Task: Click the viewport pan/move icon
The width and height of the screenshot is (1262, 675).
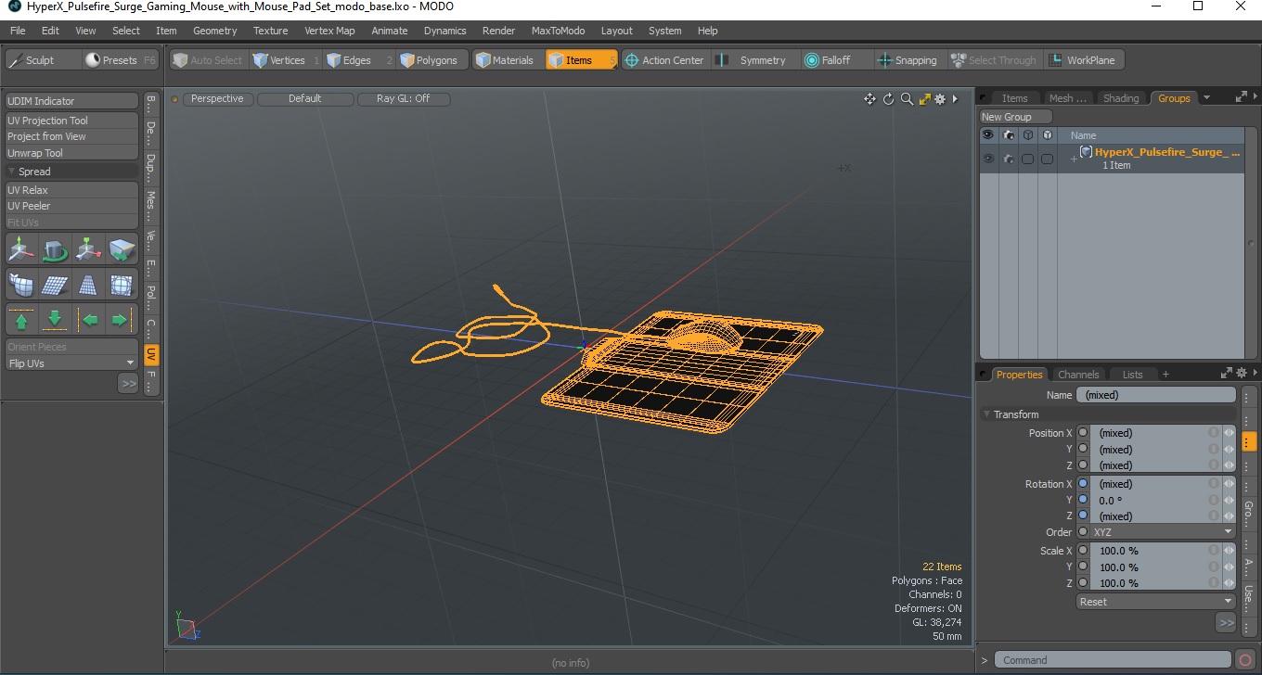Action: (869, 99)
